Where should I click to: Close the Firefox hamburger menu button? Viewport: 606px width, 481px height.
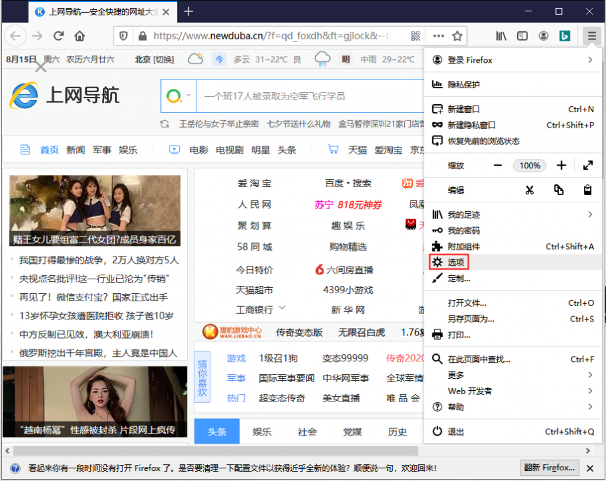coord(592,36)
